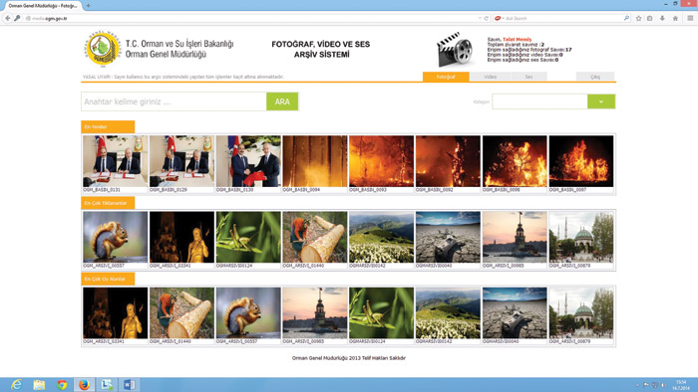The image size is (698, 392).
Task: Open flames photo OGM_BASIN_0097
Action: [581, 161]
